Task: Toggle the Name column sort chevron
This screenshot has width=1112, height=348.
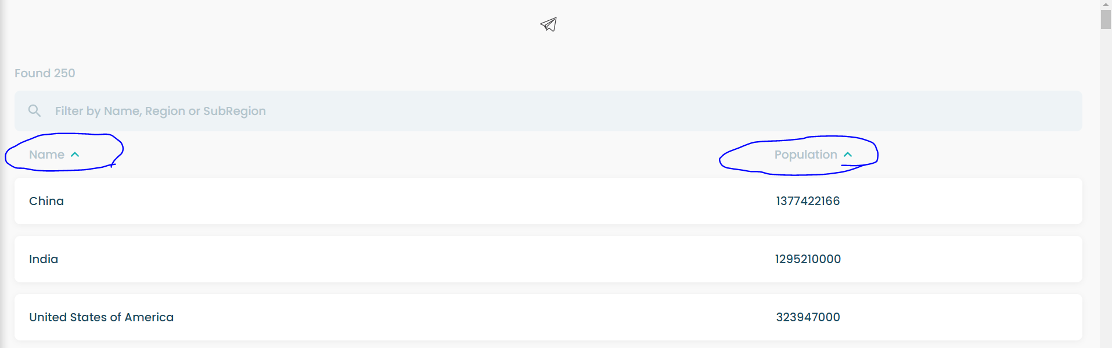Action: pos(75,155)
